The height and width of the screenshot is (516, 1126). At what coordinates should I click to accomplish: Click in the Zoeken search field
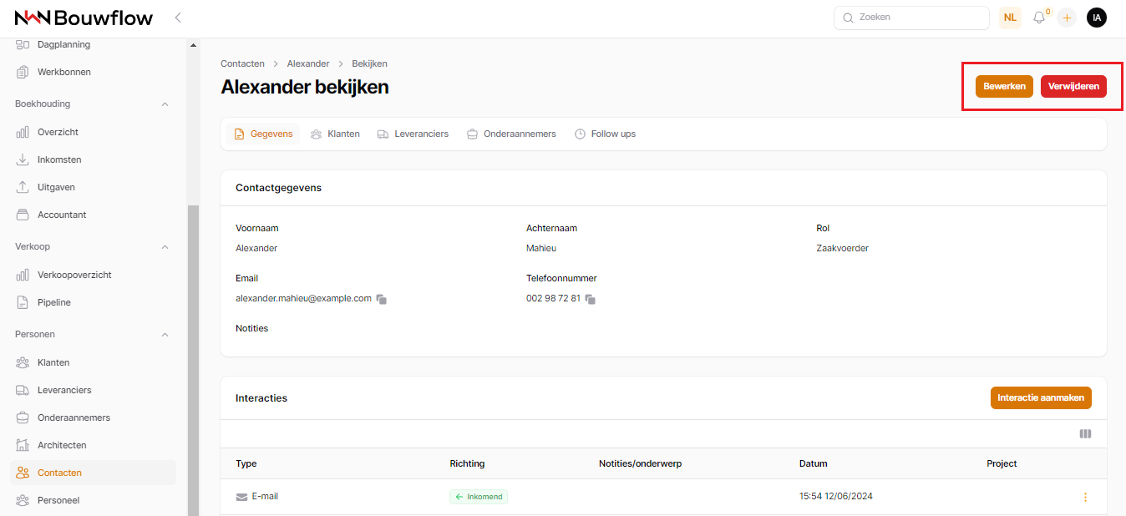click(911, 18)
